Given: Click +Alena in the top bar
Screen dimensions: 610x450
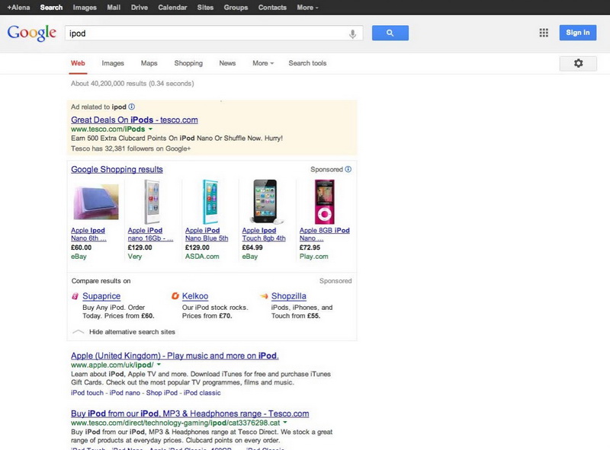Looking at the screenshot, I should [x=18, y=8].
